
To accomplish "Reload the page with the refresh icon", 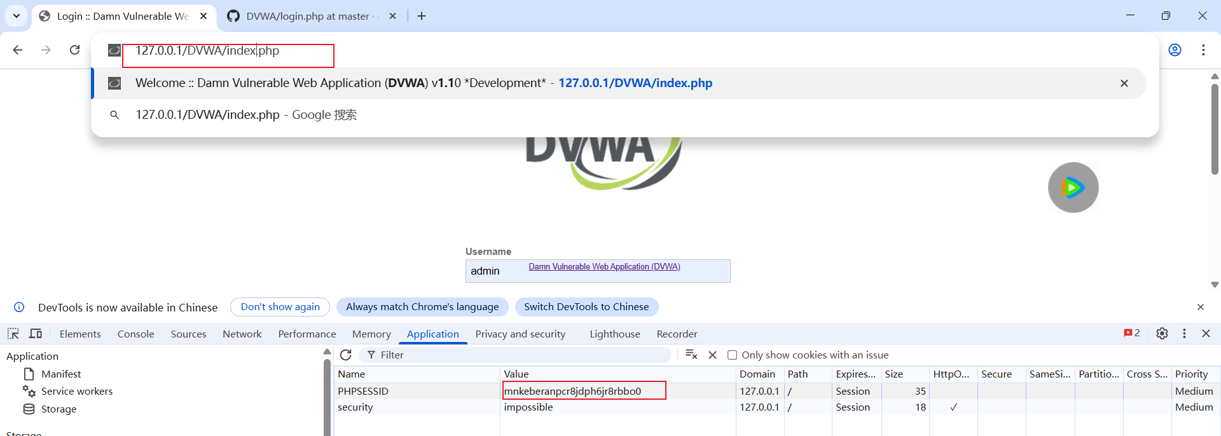I will point(74,50).
